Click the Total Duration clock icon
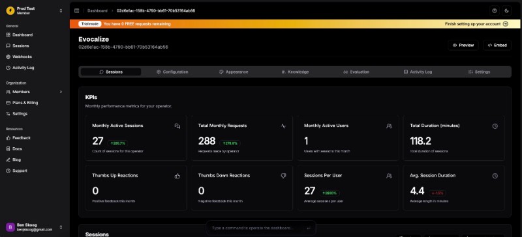 [495, 126]
